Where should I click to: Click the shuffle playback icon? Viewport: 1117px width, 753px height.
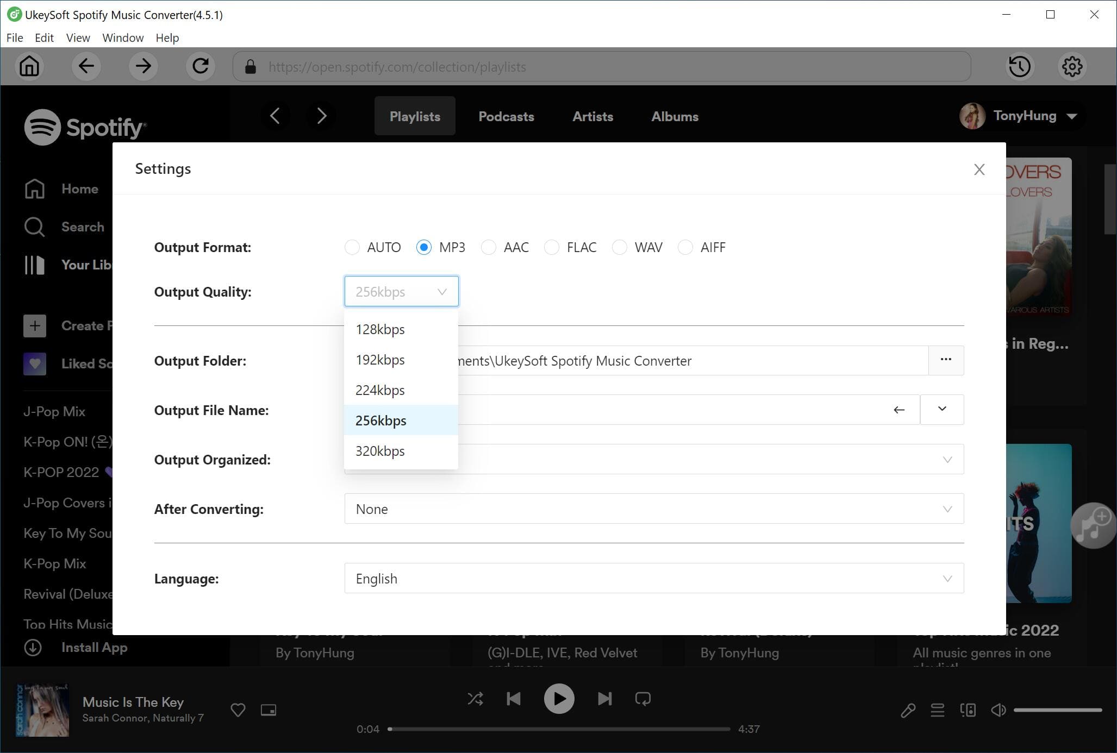click(476, 698)
